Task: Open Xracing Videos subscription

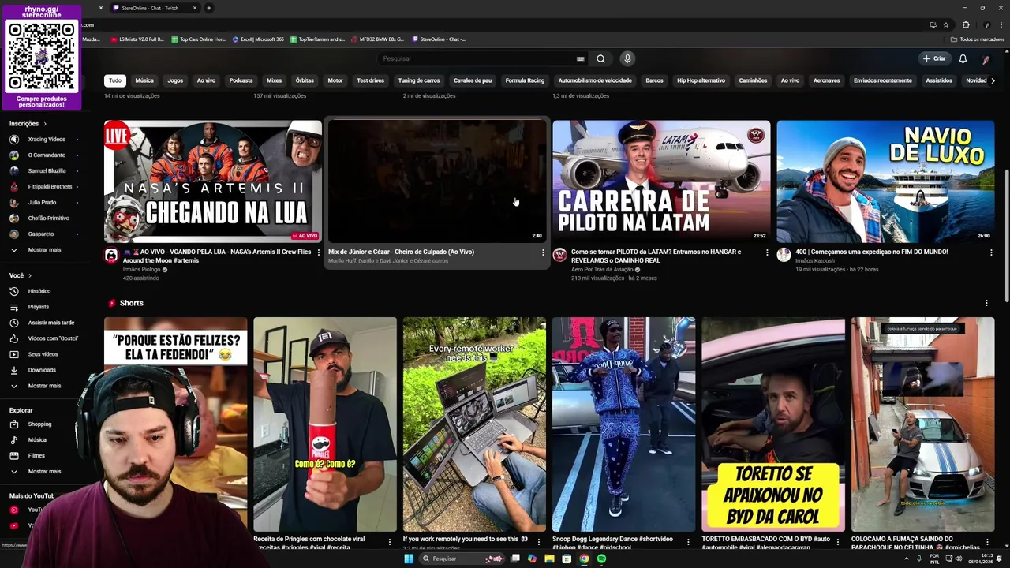Action: pos(45,140)
